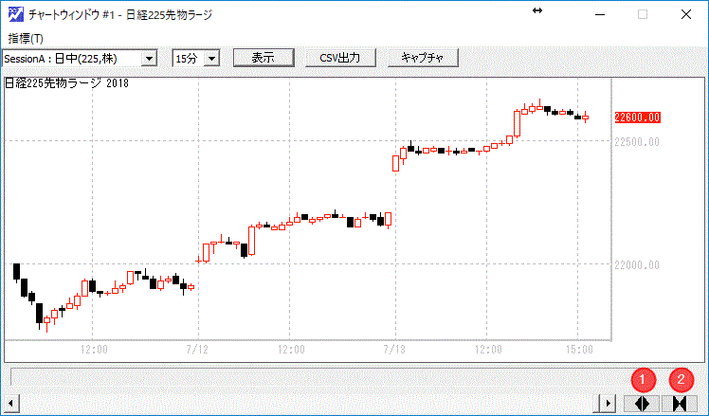Click the 7/12 date label on time axis

[x=197, y=350]
